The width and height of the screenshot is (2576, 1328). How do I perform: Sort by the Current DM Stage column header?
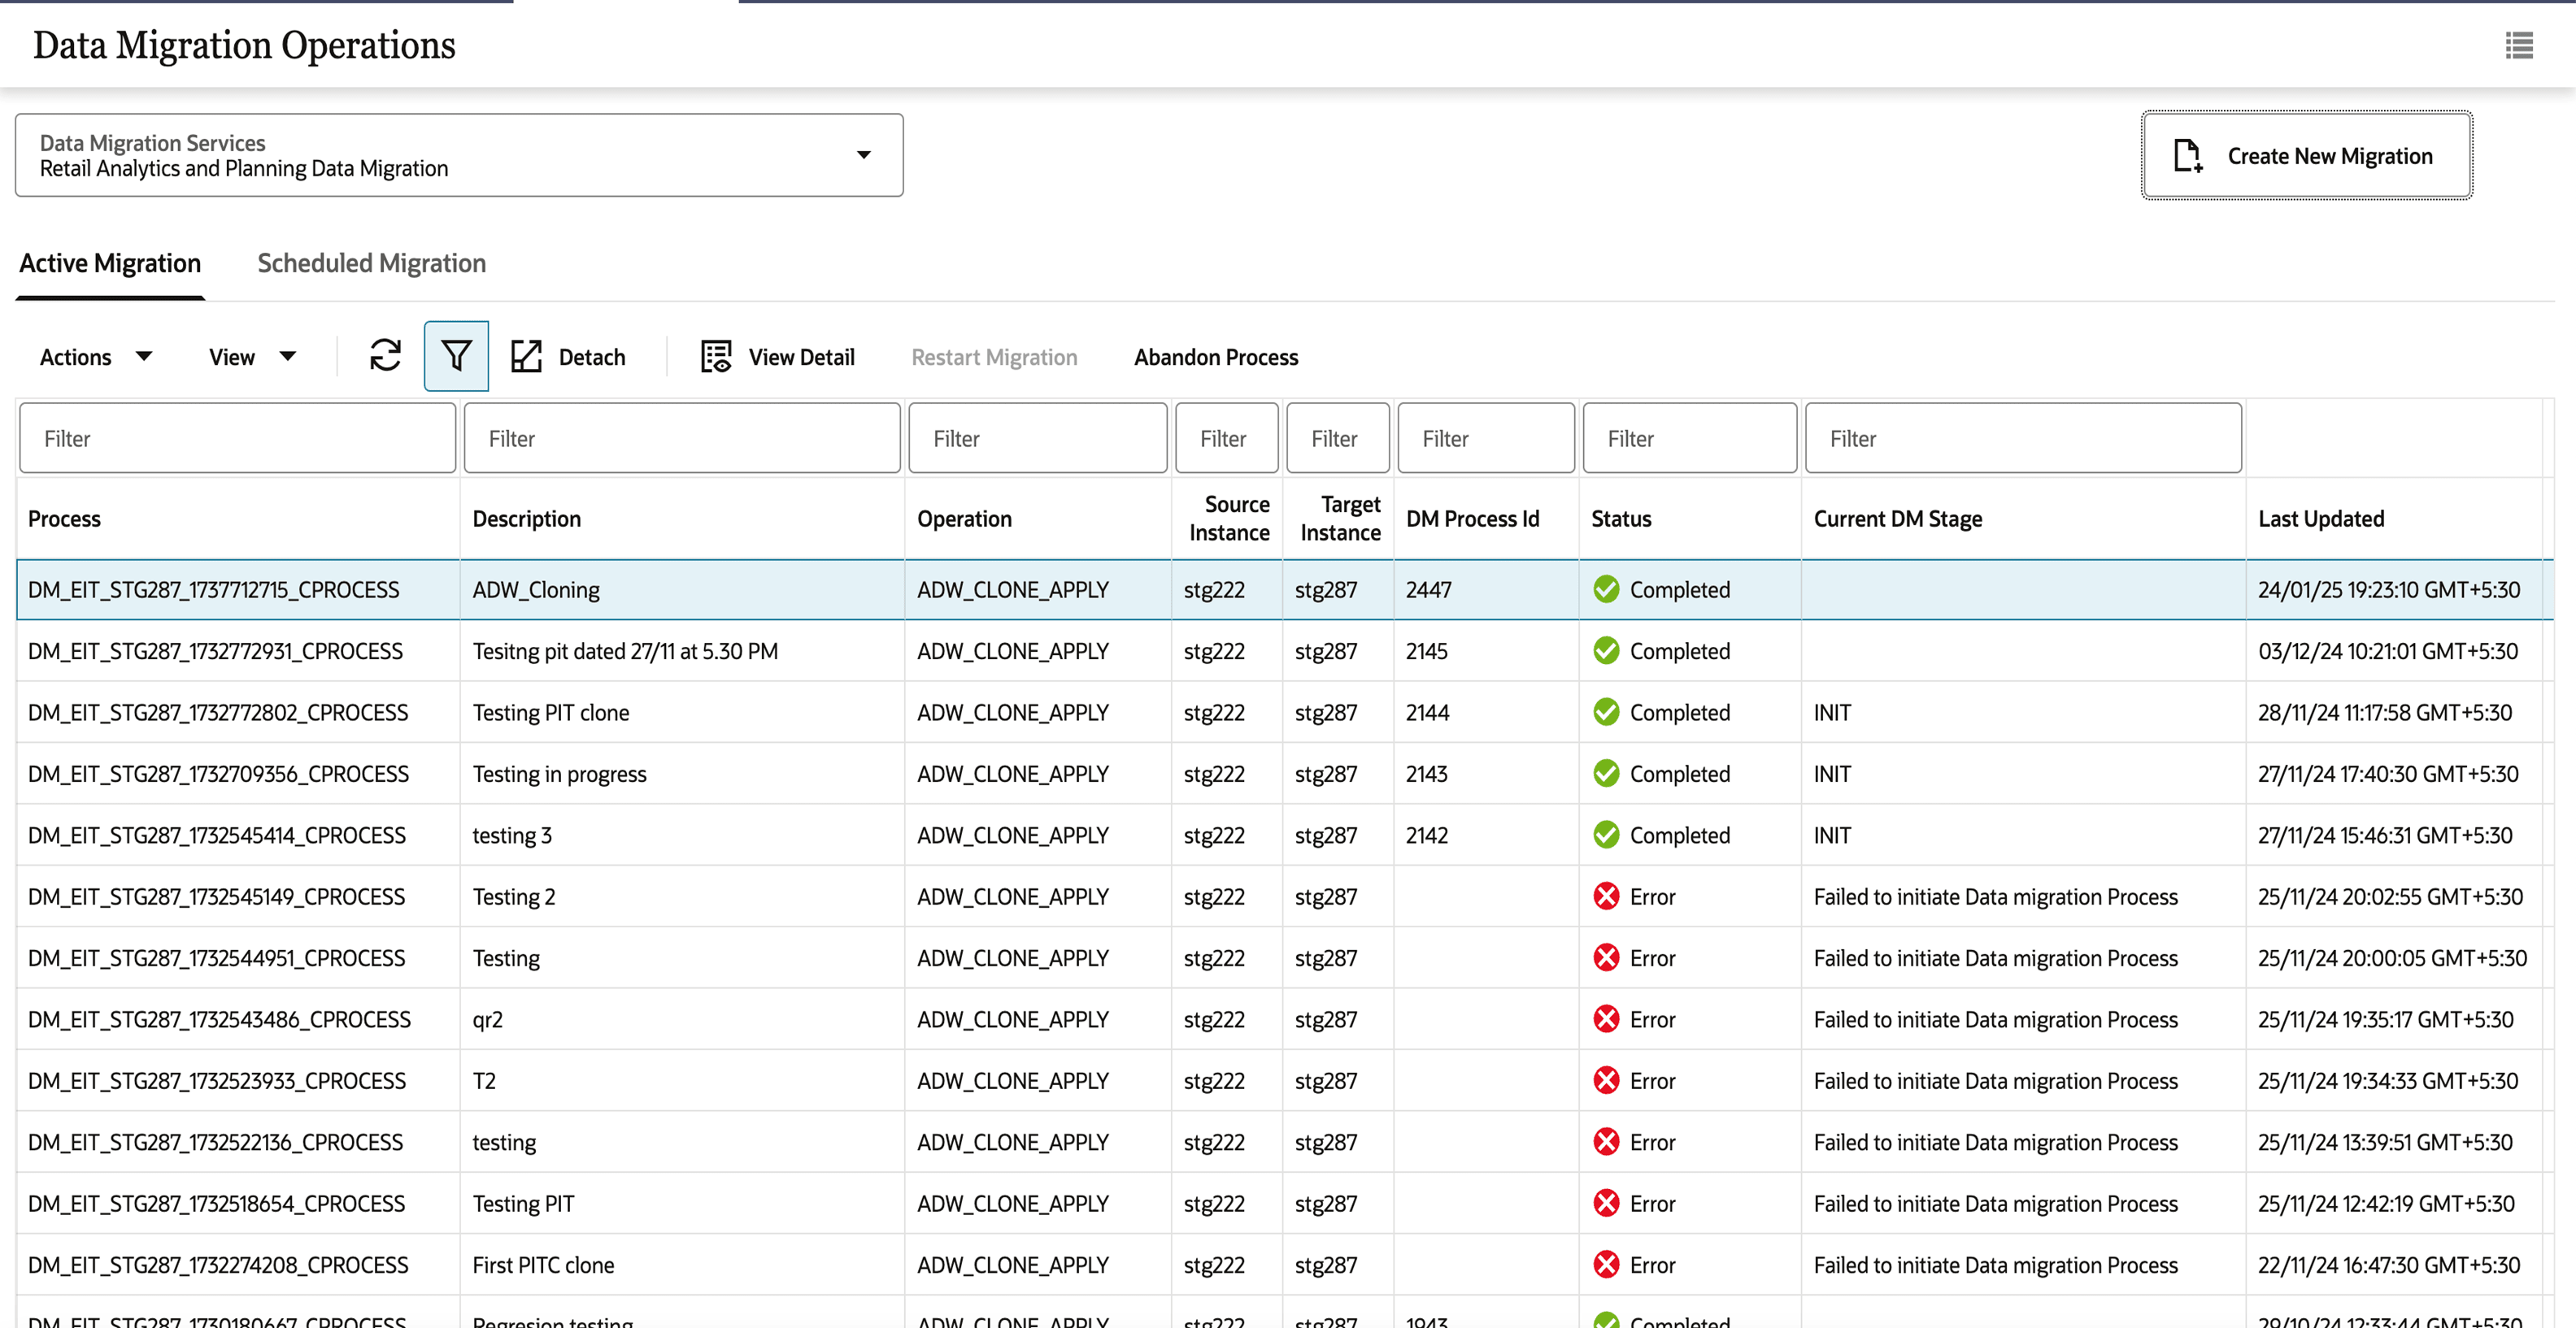(1897, 519)
